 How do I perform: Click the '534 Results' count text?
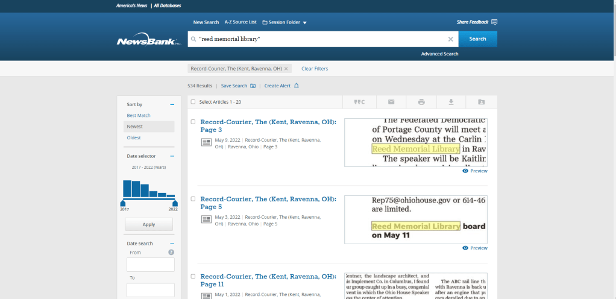click(200, 86)
